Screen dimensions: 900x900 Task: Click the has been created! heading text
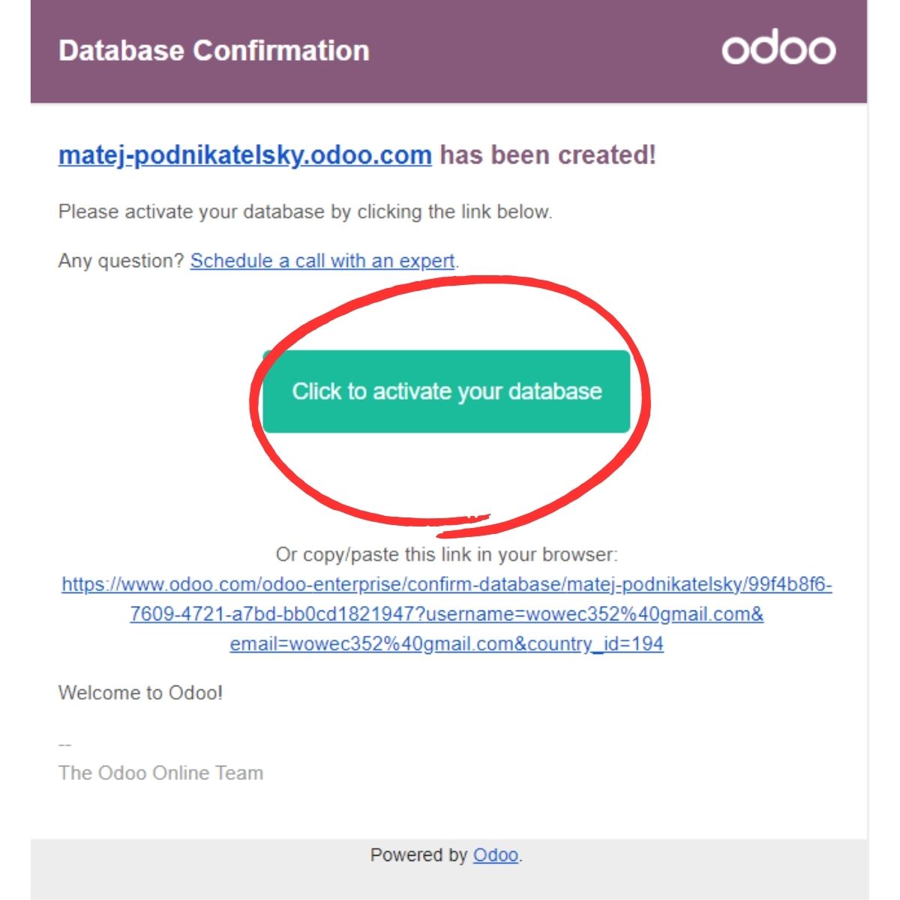(547, 155)
